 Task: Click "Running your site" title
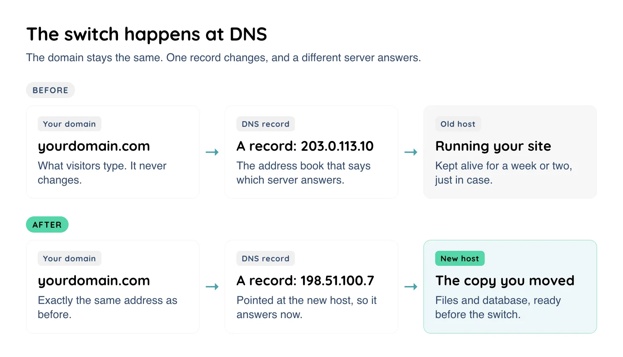(493, 146)
